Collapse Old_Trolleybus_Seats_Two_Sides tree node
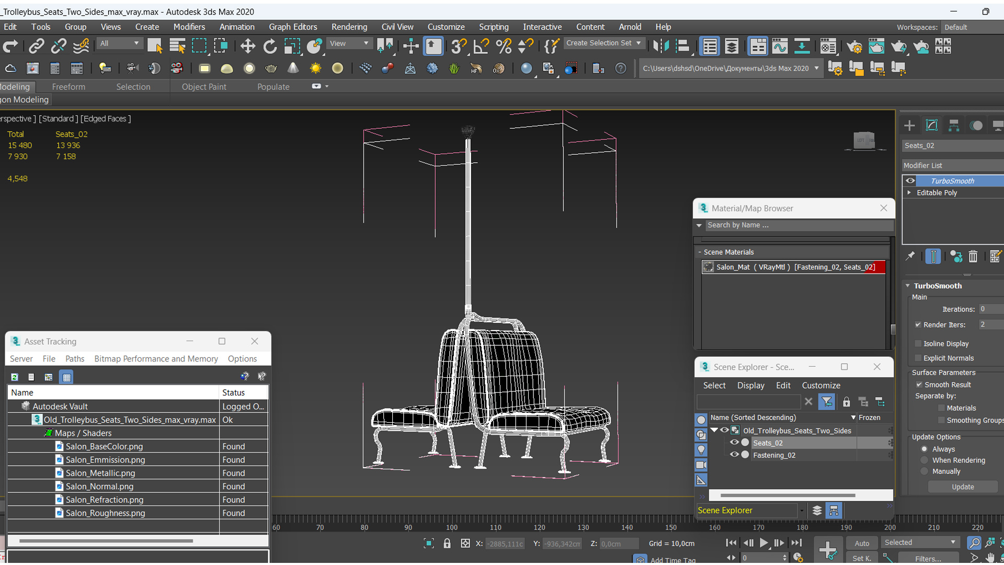Image resolution: width=1004 pixels, height=565 pixels. pos(714,430)
